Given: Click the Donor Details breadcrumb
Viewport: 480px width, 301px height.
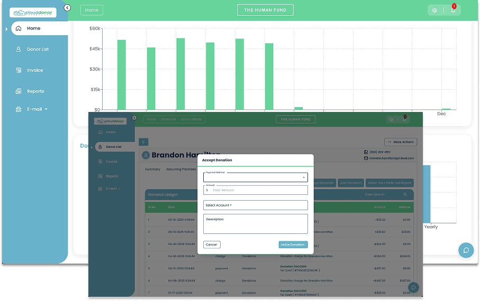Looking at the screenshot, I should tap(192, 119).
